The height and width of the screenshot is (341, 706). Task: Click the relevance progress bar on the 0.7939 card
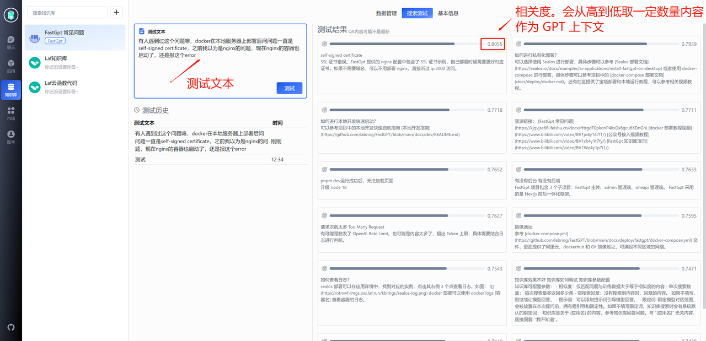601,42
